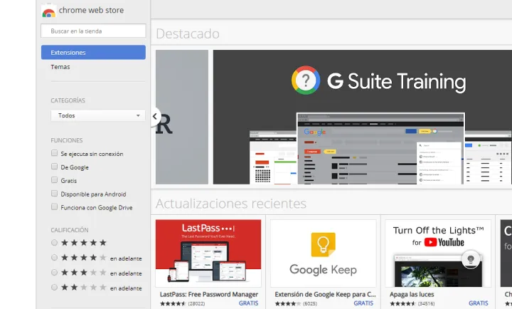Image resolution: width=512 pixels, height=309 pixels.
Task: Open the 'Todos' categories dropdown
Action: [x=98, y=115]
